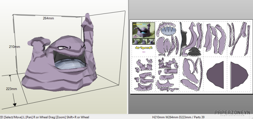The height and width of the screenshot is (119, 253).
Task: Click the 210mm height dimension label
Action: pos(15,47)
